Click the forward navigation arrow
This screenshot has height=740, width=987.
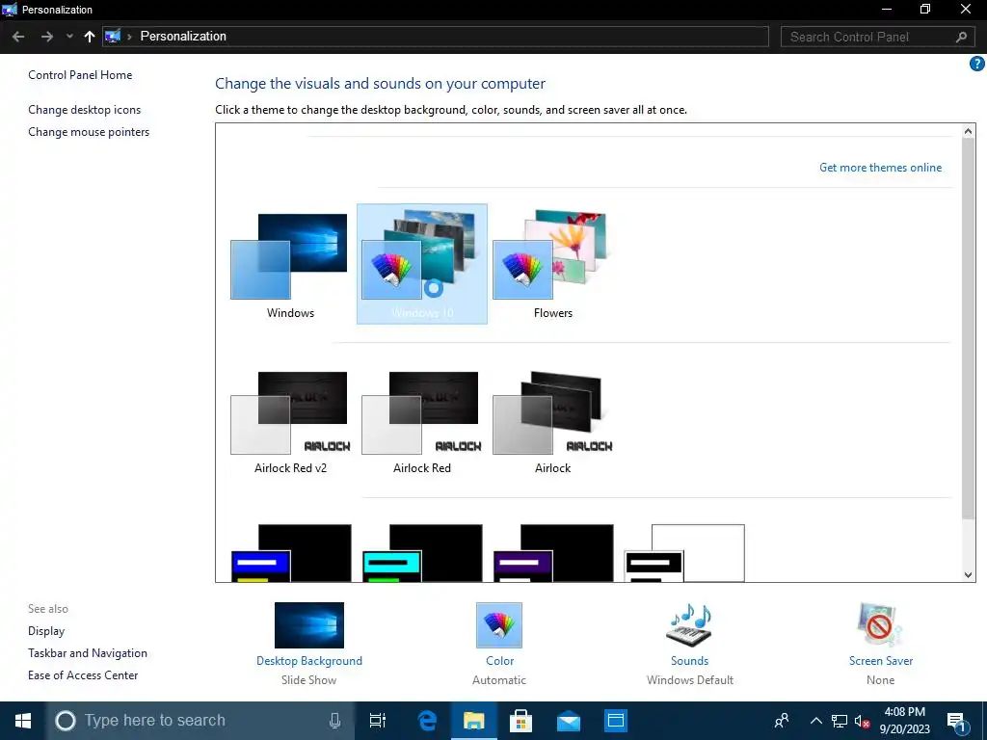47,37
